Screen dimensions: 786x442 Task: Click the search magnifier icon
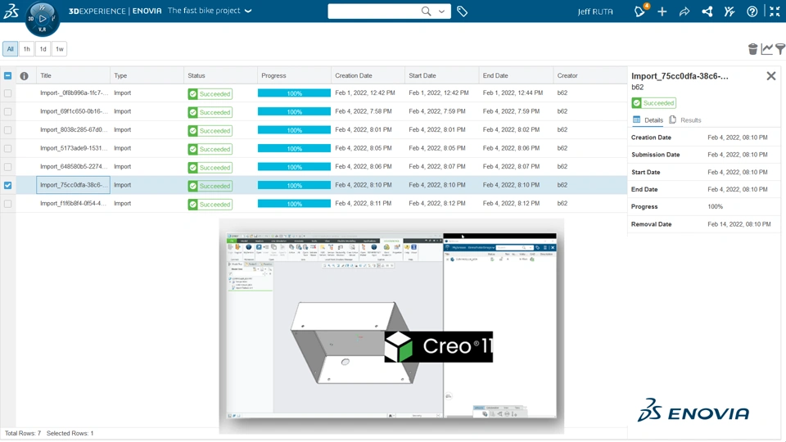(x=426, y=11)
